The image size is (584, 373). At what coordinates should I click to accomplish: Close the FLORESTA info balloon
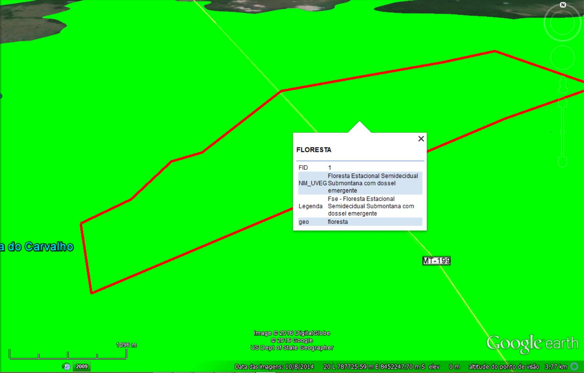421,139
